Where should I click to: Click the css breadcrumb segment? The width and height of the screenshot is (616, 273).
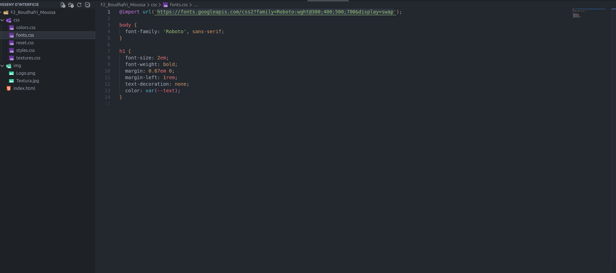(x=154, y=5)
